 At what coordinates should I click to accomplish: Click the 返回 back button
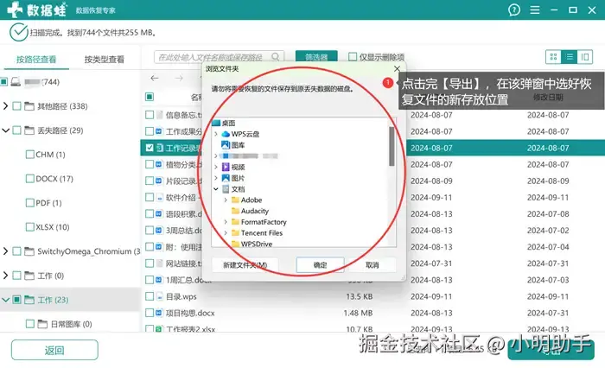tap(54, 350)
